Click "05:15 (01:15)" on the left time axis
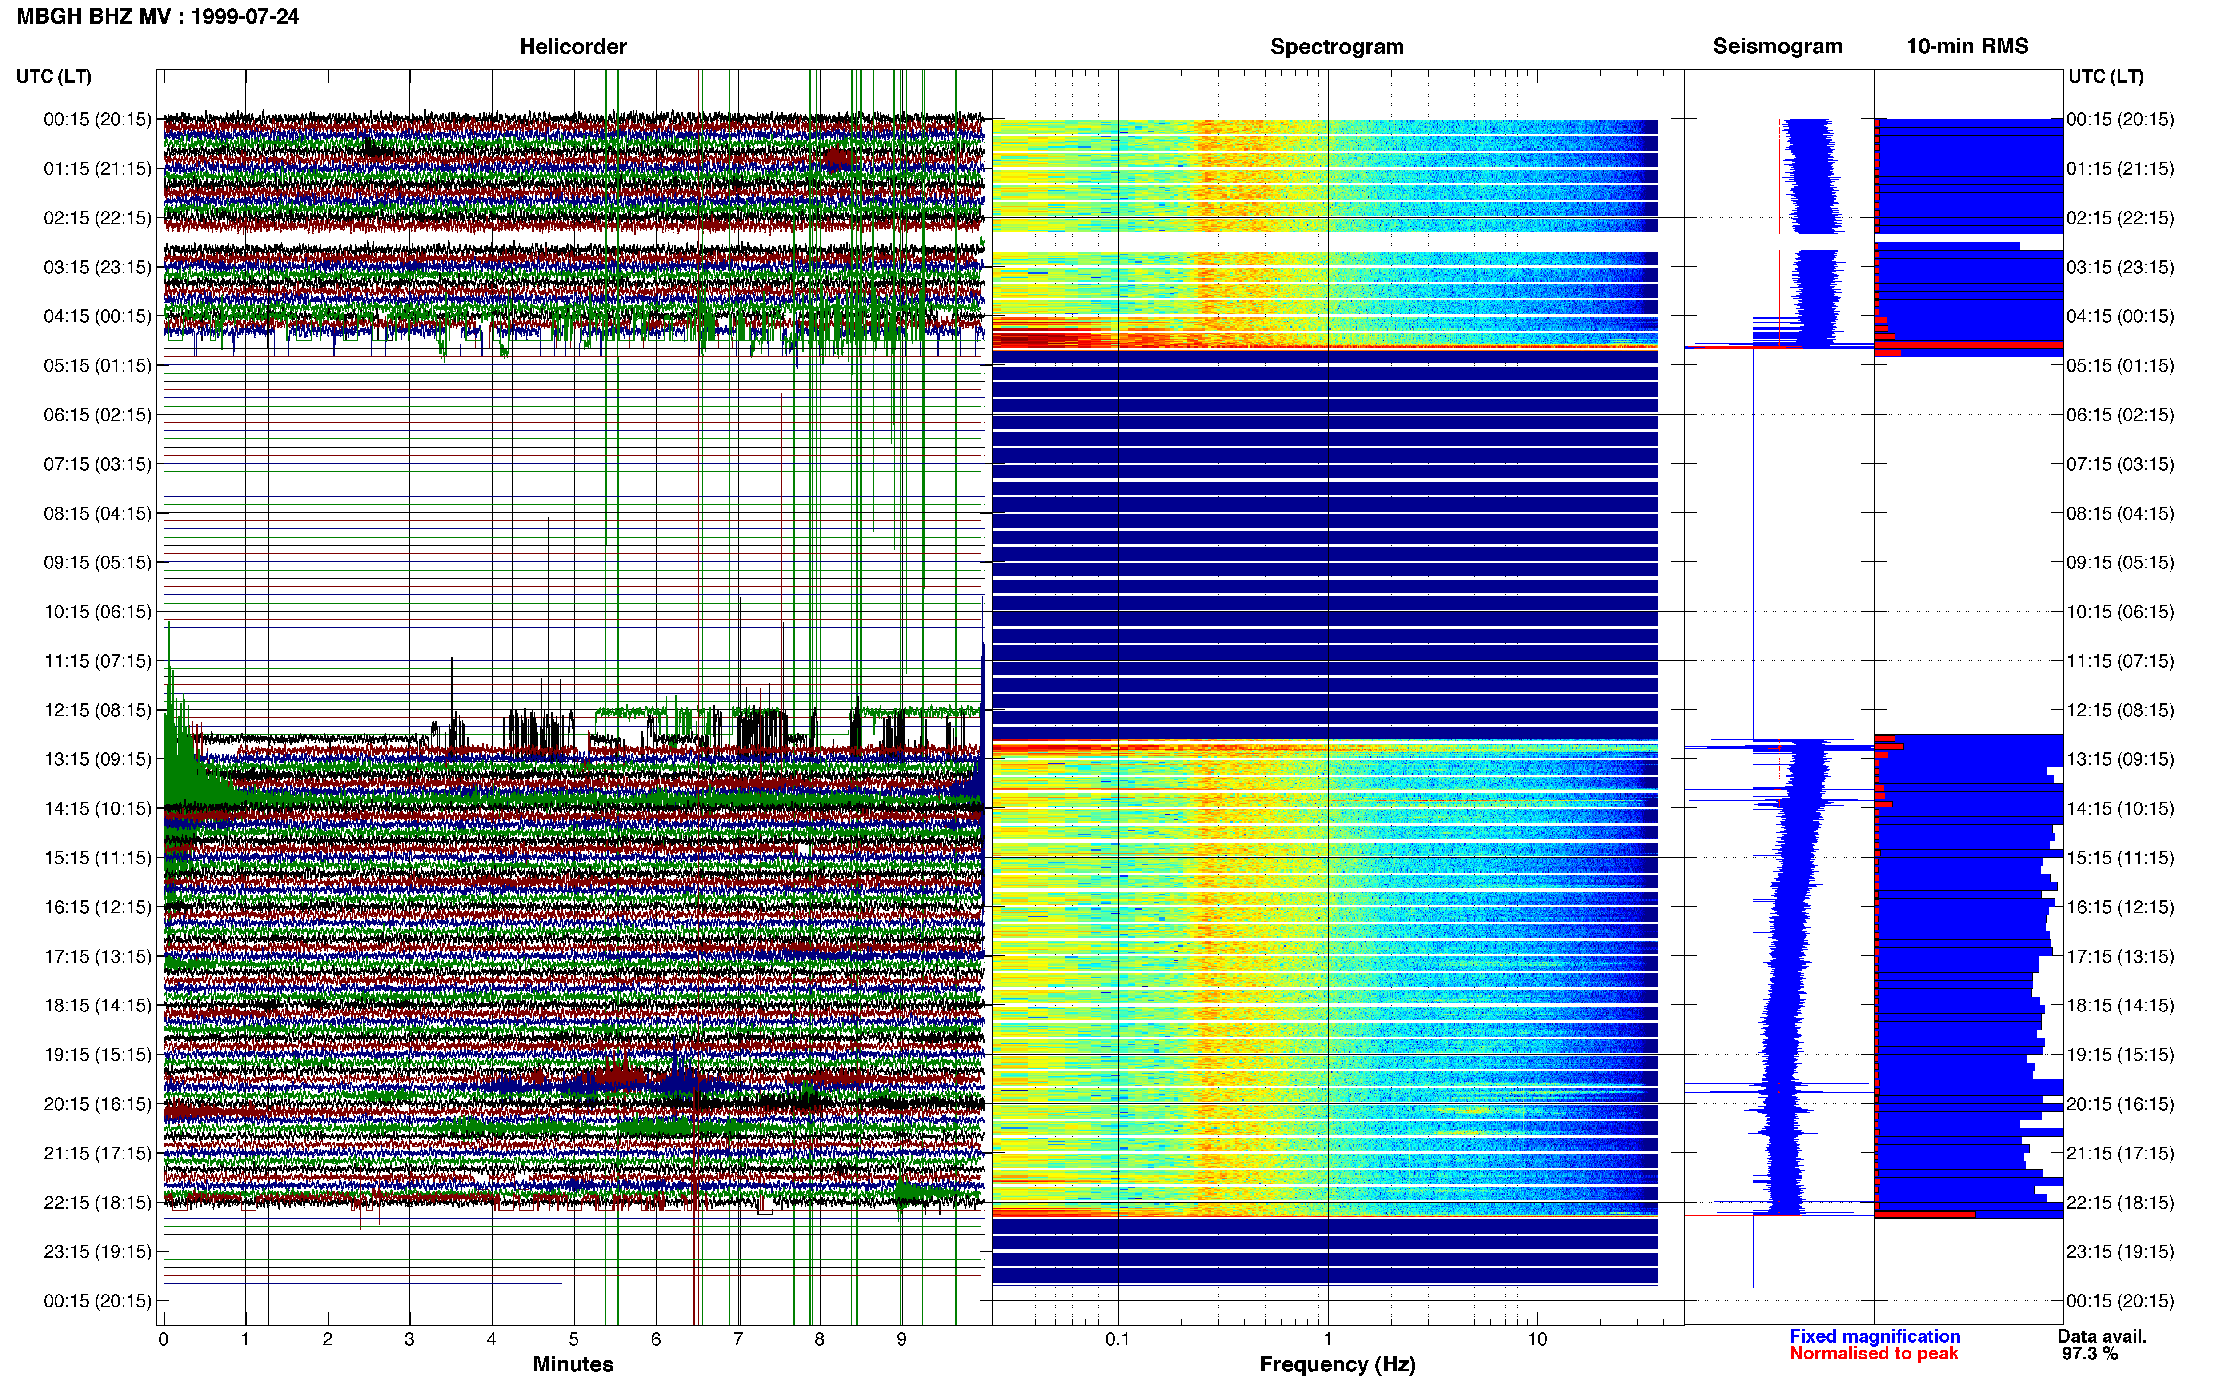The width and height of the screenshot is (2231, 1395). click(x=98, y=365)
